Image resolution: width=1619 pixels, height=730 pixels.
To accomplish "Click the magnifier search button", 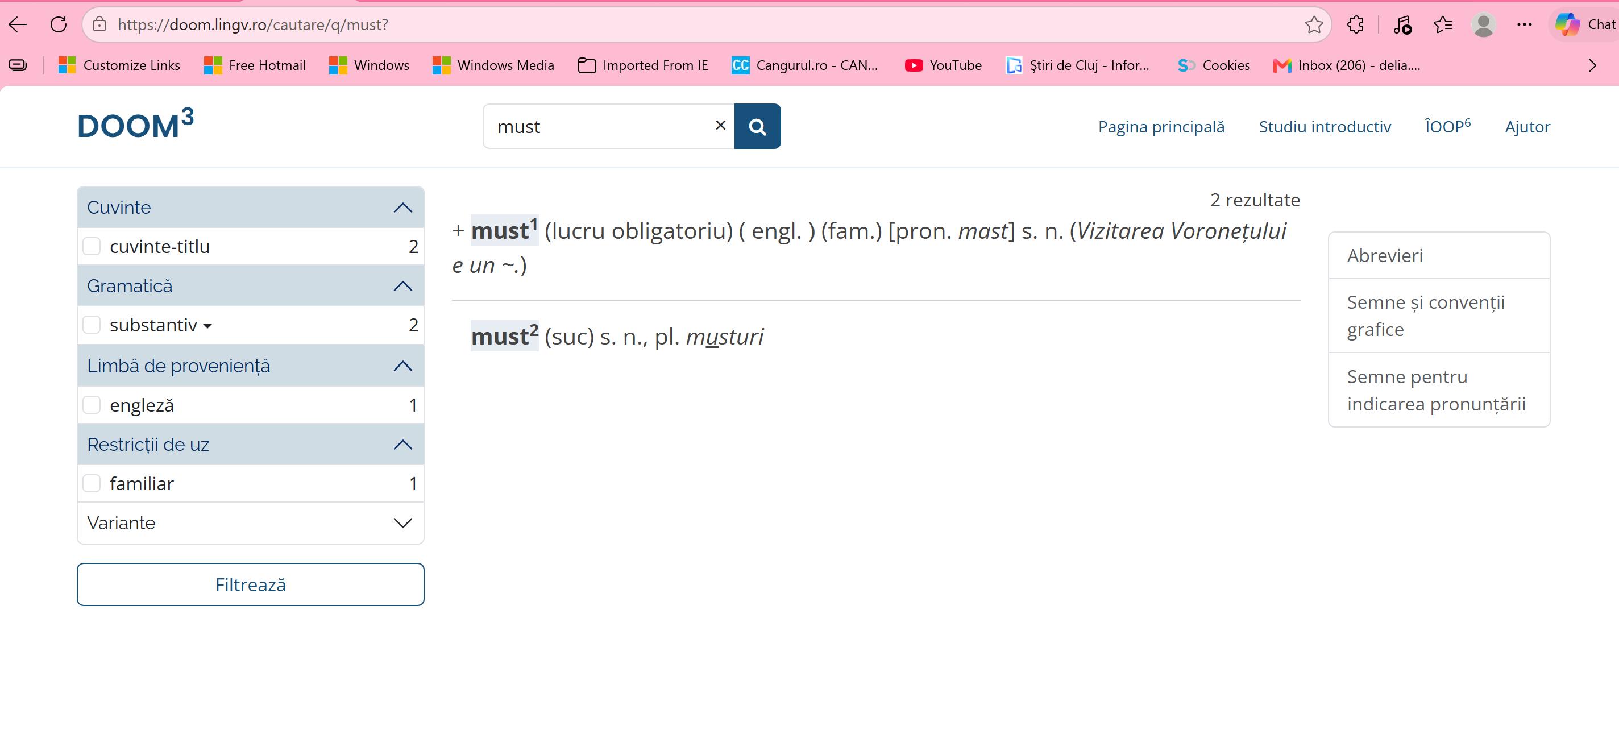I will coord(757,126).
